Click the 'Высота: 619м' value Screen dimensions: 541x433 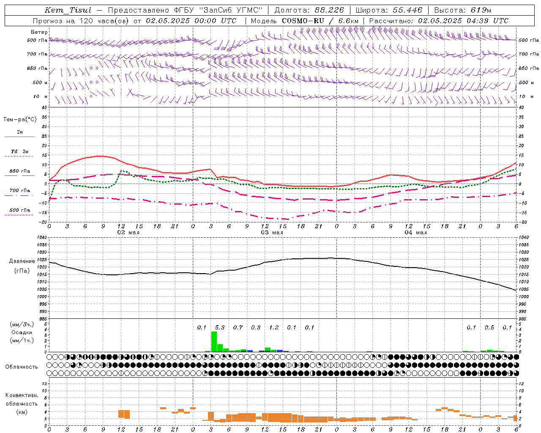(x=463, y=10)
